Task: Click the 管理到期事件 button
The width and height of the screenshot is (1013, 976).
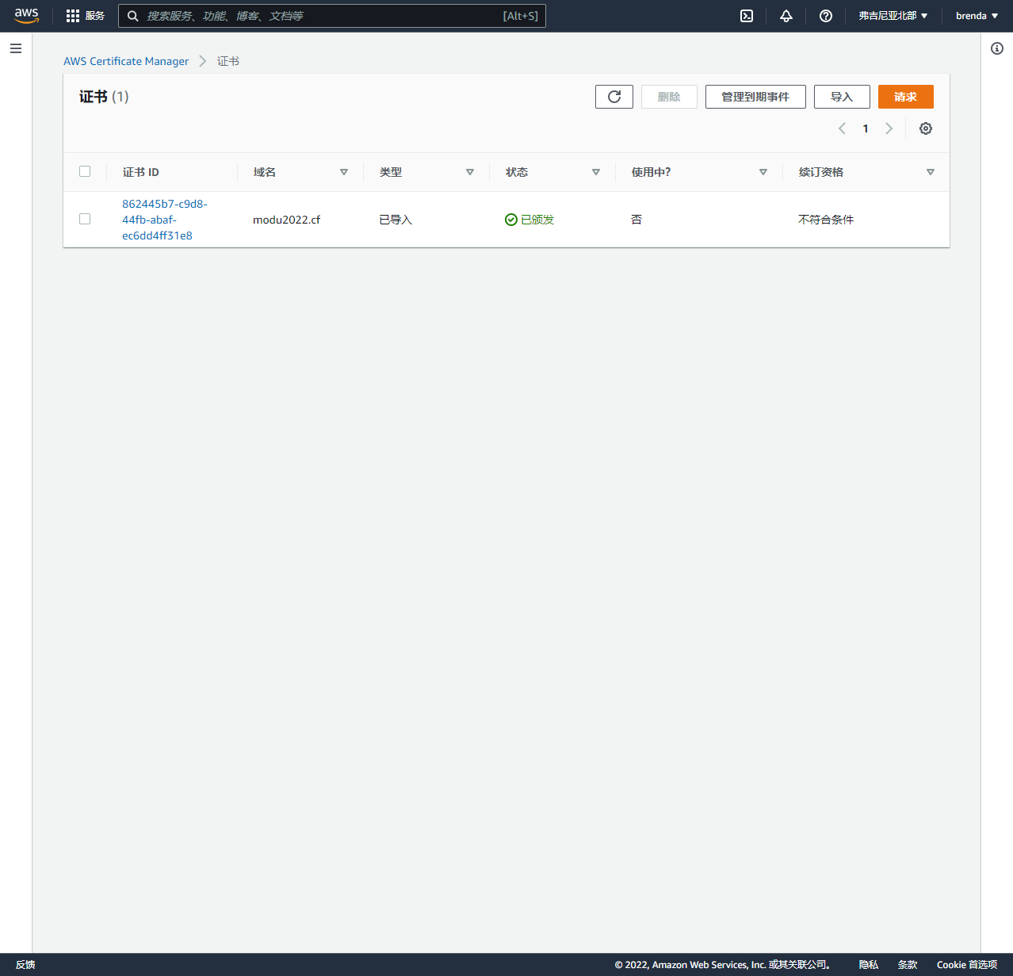Action: (755, 97)
